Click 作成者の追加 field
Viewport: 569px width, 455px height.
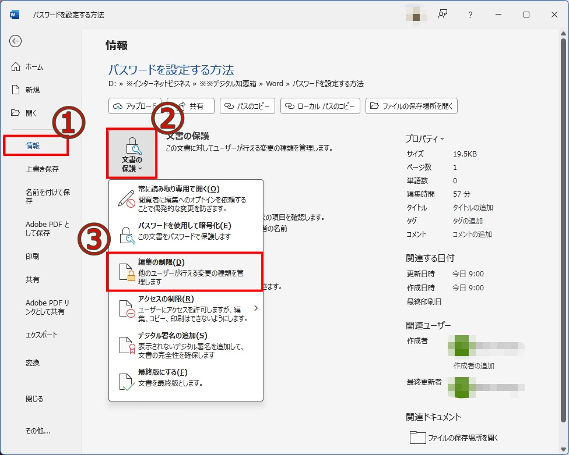tap(473, 365)
